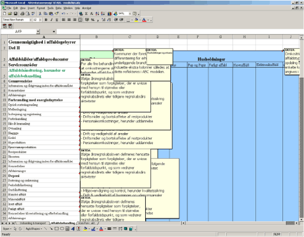Create a new workbook with New icon
The image size is (304, 237).
[x=5, y=14]
